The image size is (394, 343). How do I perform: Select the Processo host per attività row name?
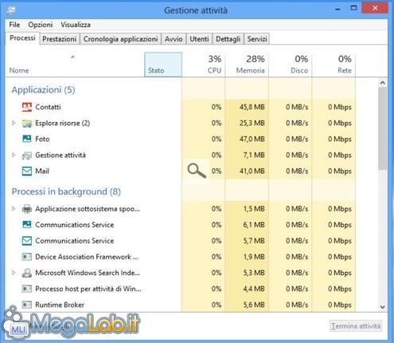(88, 289)
